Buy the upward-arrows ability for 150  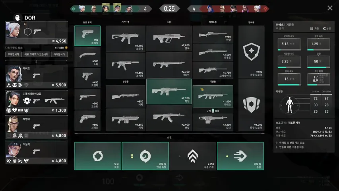coord(193,156)
